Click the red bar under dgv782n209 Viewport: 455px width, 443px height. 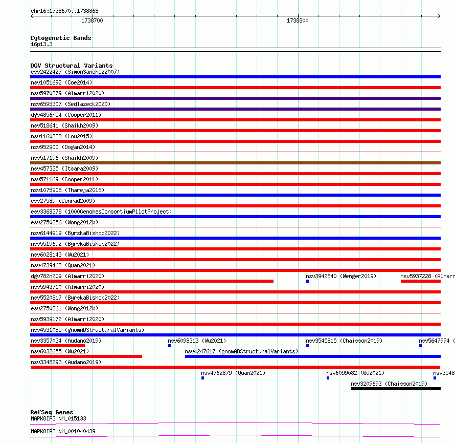pyautogui.click(x=152, y=281)
